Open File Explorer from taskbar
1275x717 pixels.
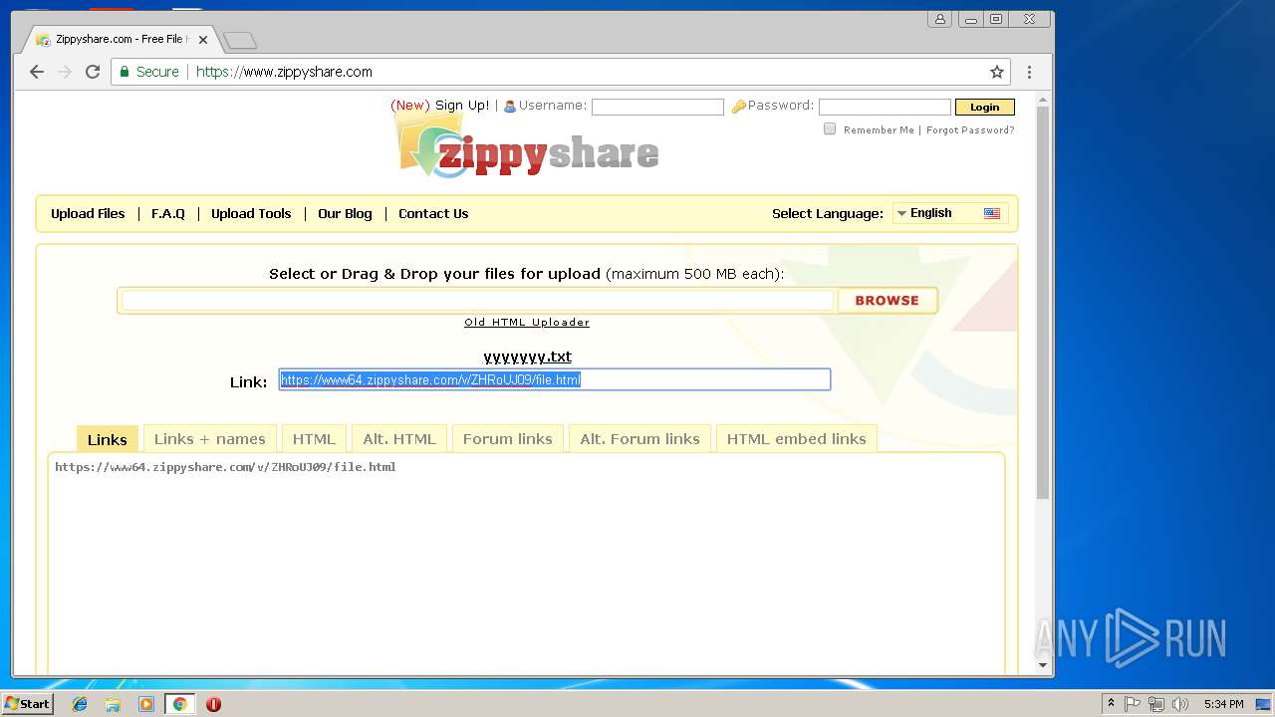[x=113, y=704]
